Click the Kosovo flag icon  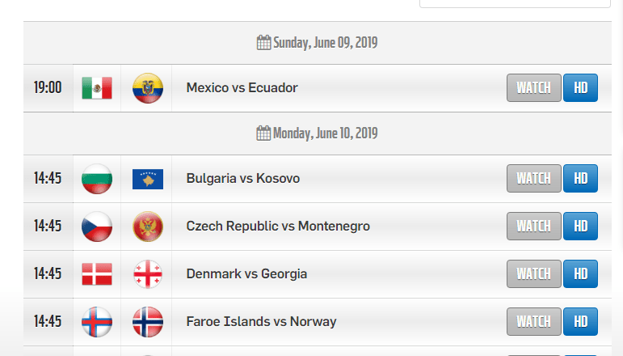point(148,179)
